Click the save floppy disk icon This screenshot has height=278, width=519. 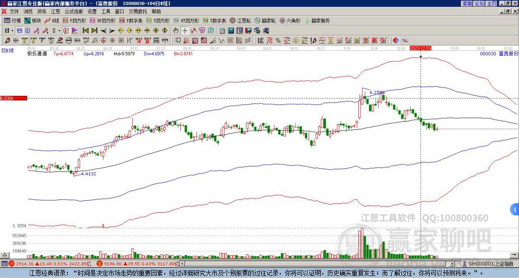(x=248, y=31)
